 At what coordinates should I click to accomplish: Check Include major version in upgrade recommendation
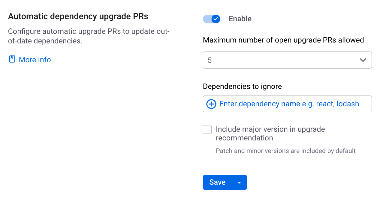[207, 129]
